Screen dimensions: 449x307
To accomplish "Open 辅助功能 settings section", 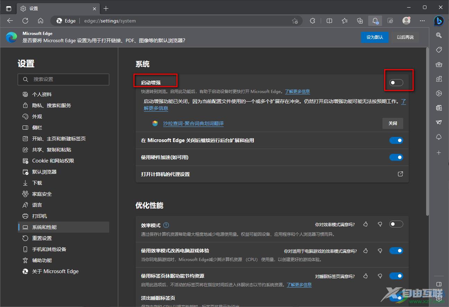I will coord(63,260).
